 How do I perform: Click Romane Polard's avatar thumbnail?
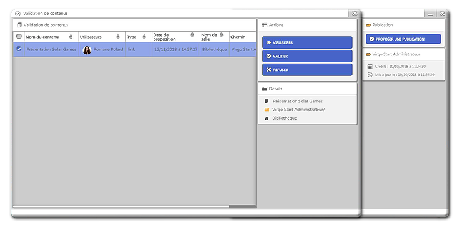[x=87, y=50]
